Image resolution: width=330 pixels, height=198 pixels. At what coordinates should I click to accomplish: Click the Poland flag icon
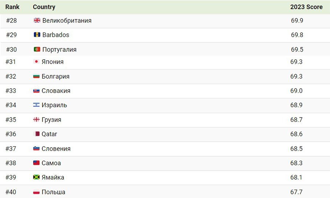click(x=36, y=192)
